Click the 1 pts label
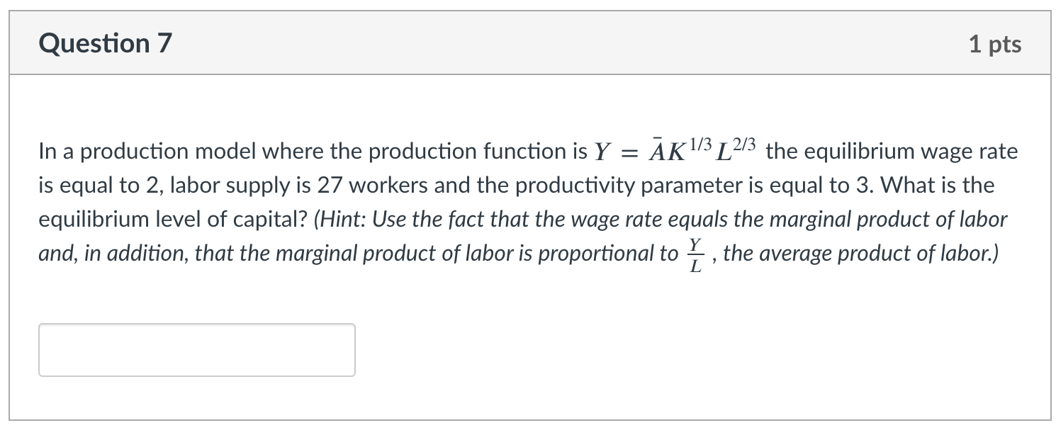This screenshot has width=1056, height=435. click(x=995, y=43)
